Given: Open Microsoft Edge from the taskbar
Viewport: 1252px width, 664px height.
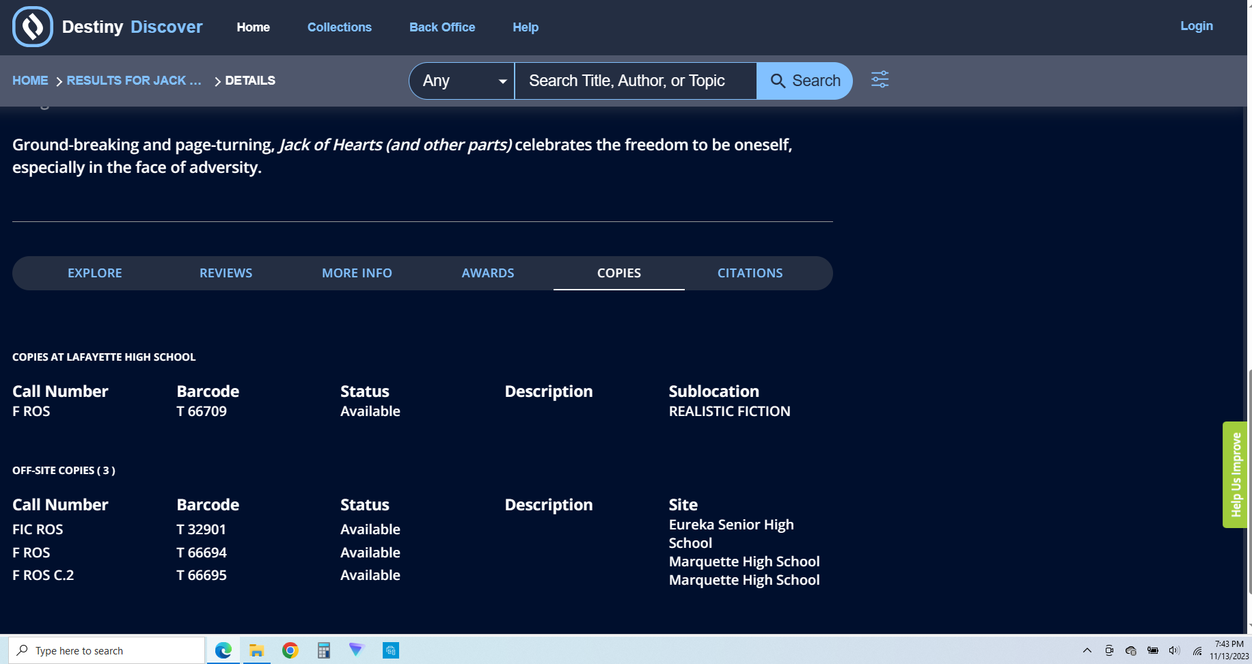Looking at the screenshot, I should pos(223,650).
